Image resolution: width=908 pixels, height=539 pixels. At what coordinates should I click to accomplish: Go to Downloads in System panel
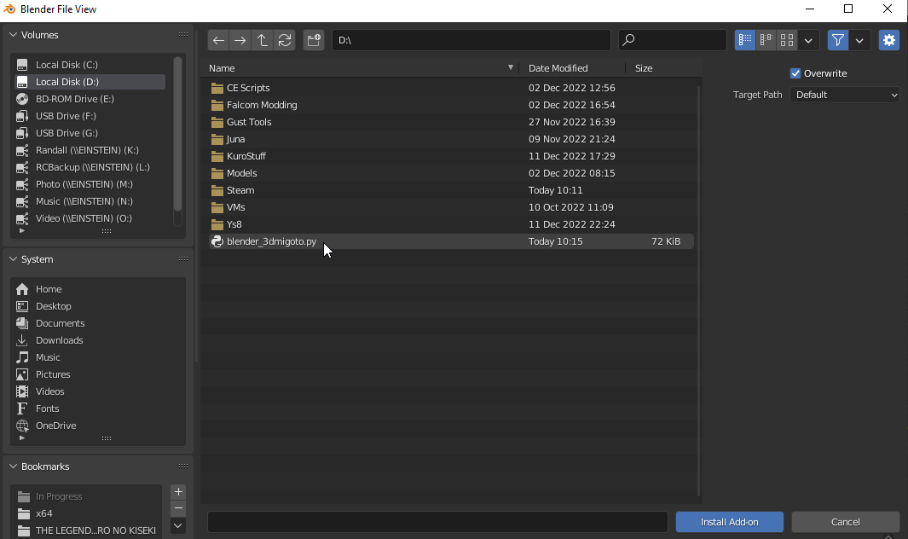tap(97, 340)
